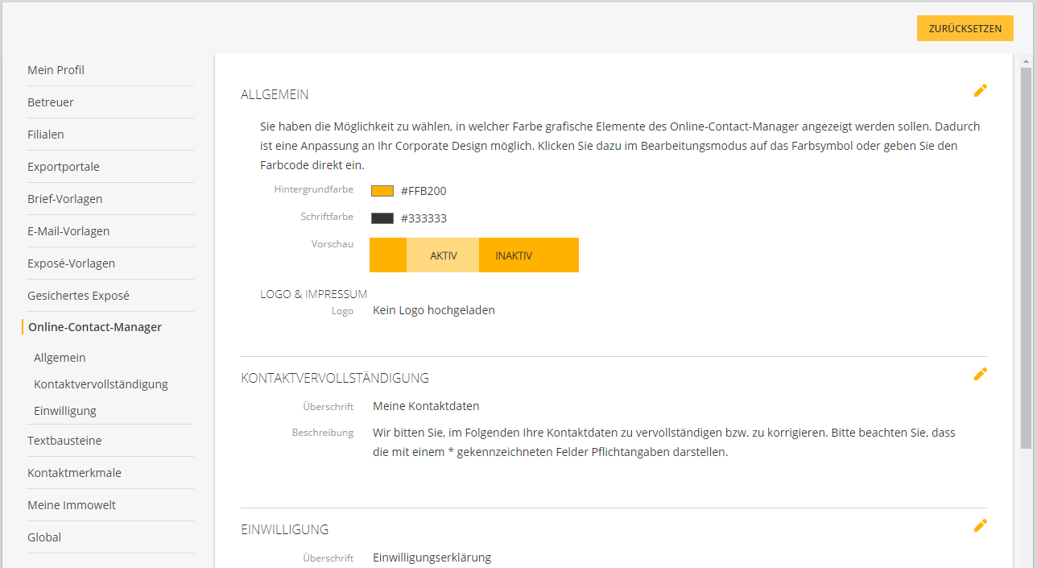Go to Betreuer settings
The height and width of the screenshot is (568, 1037).
tap(50, 102)
